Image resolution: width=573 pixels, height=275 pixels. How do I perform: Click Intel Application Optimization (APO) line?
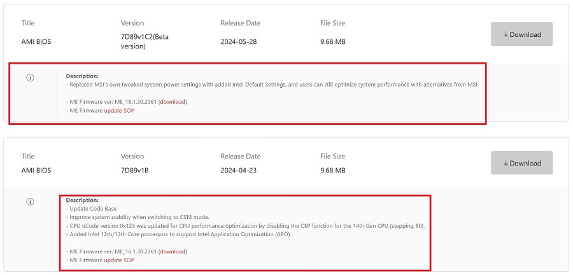(178, 234)
